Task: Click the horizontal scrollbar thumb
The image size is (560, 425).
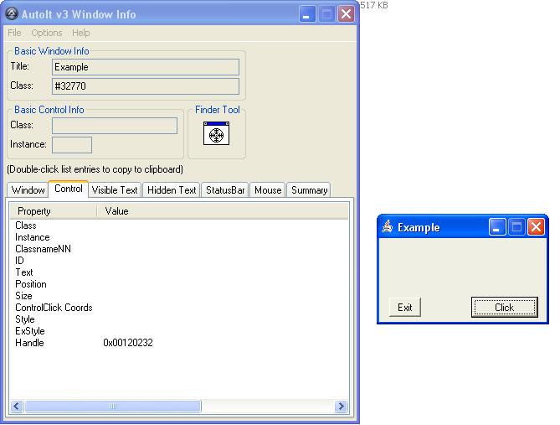Action: tap(113, 406)
